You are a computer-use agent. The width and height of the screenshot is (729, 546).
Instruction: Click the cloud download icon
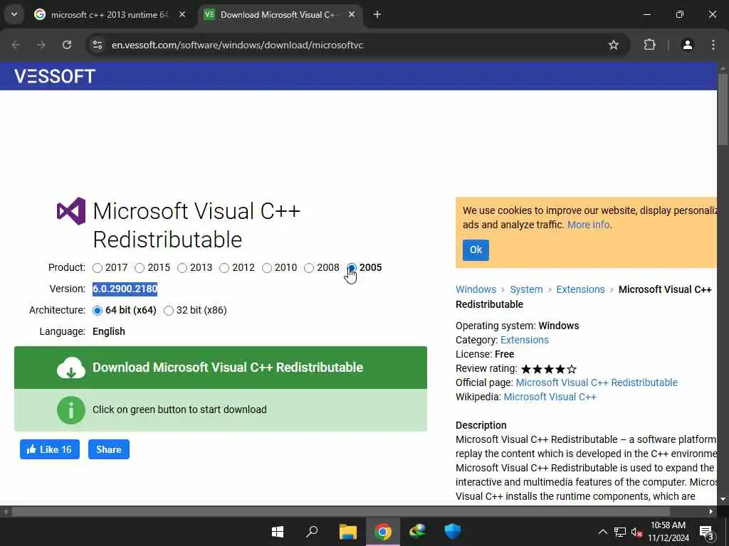coord(71,368)
